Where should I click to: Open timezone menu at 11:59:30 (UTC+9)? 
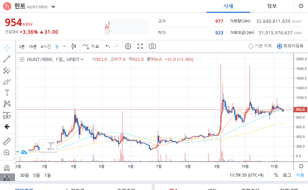(246, 175)
